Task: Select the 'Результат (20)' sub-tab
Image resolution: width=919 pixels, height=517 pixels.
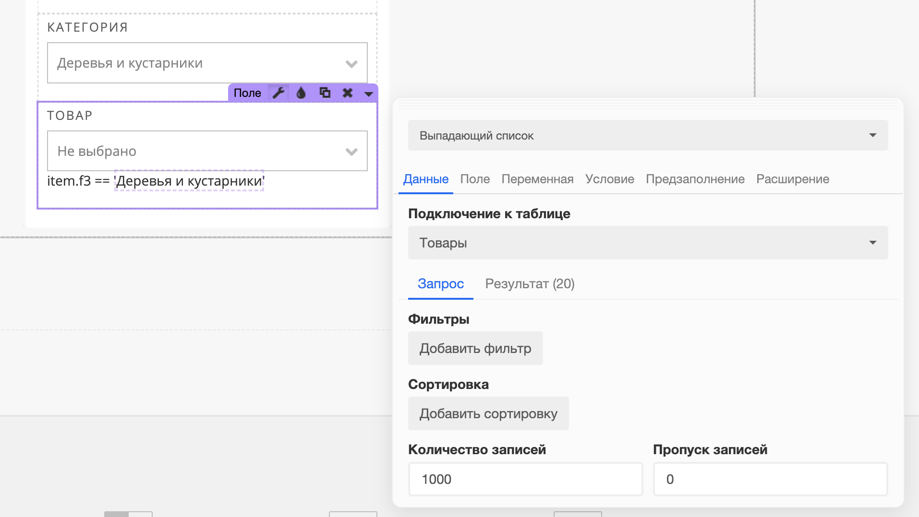Action: [x=530, y=284]
